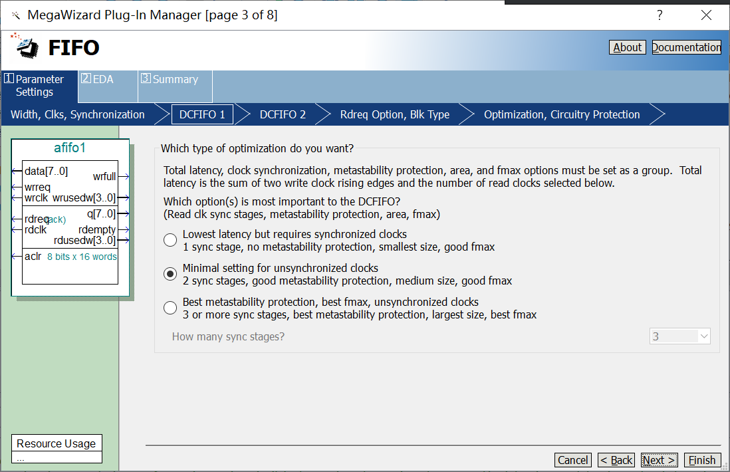
Task: Select Best metastability protection, best fmax option
Action: point(170,308)
